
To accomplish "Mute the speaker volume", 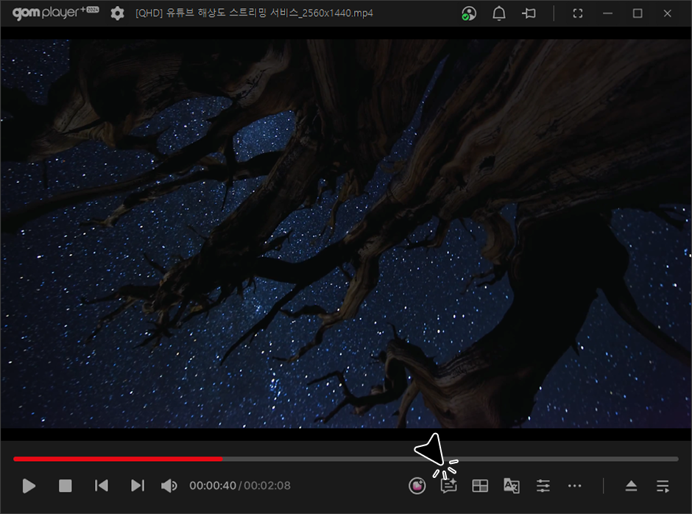I will [169, 486].
